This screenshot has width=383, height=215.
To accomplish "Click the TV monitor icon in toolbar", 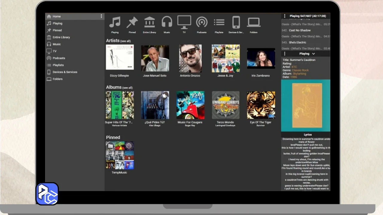I will pos(184,22).
